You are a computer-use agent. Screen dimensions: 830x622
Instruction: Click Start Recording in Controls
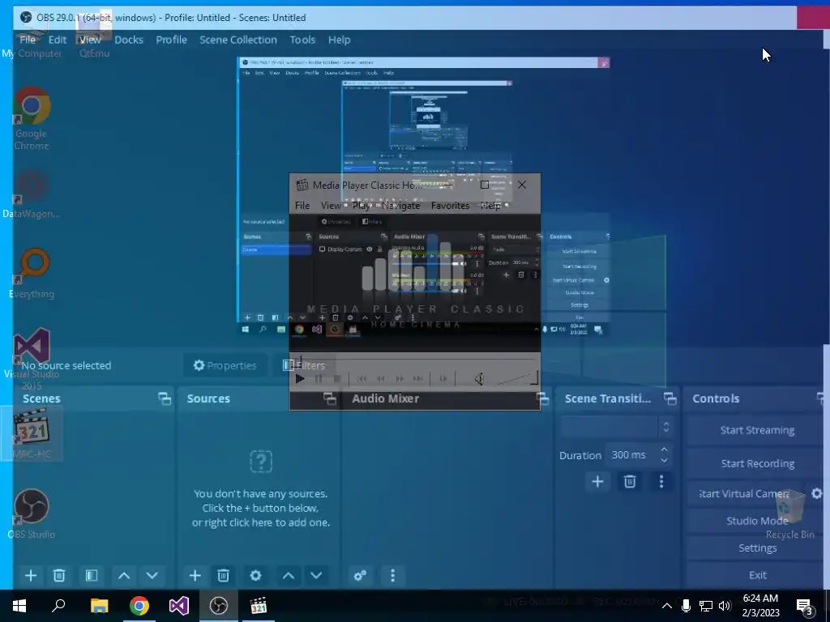[757, 463]
